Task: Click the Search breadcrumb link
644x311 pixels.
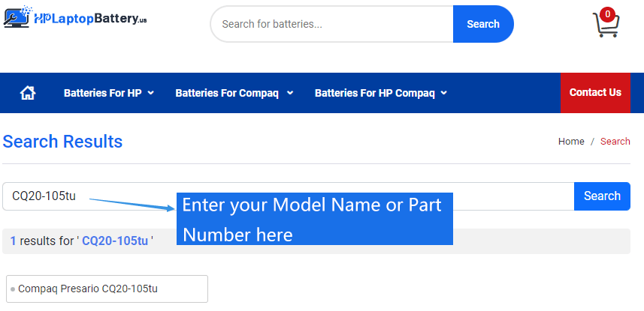Action: coord(615,142)
